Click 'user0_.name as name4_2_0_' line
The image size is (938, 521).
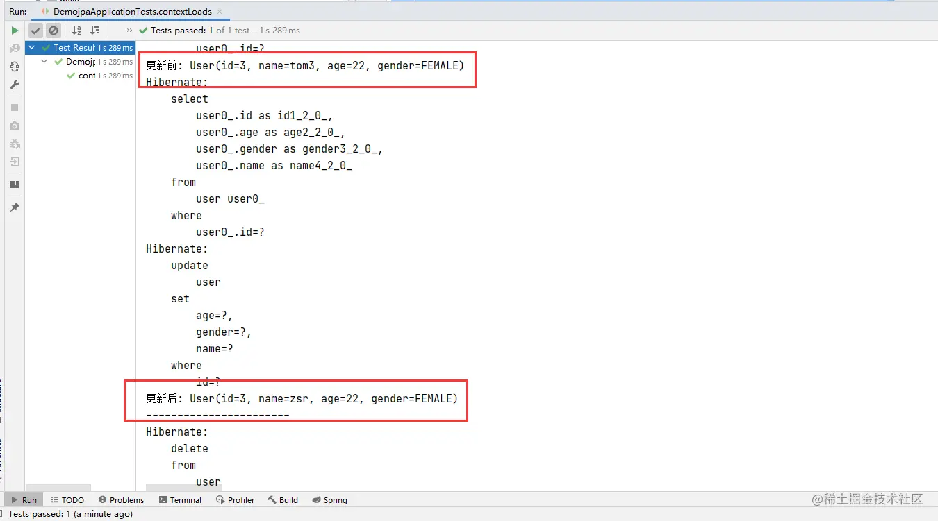(x=274, y=165)
